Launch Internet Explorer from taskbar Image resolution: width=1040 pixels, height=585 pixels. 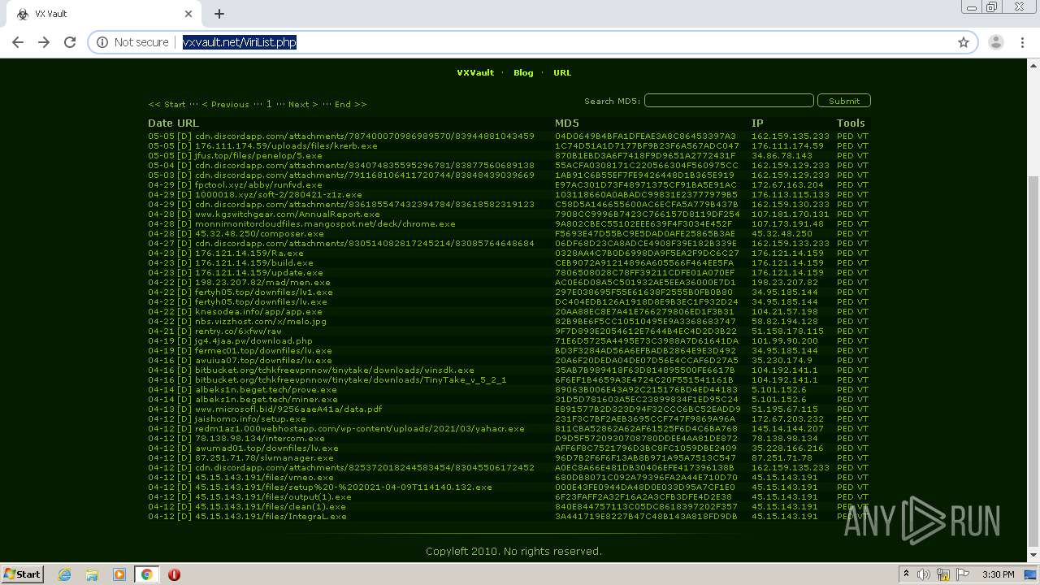[x=64, y=574]
